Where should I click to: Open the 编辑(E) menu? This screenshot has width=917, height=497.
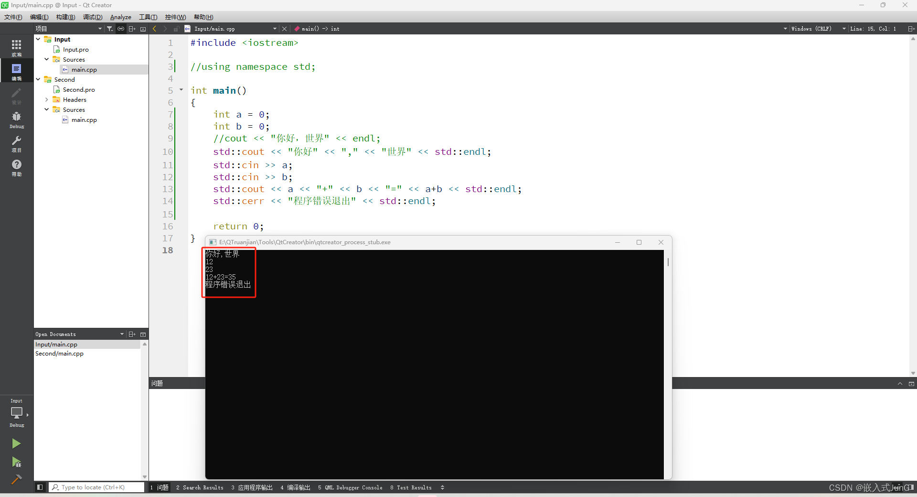coord(39,17)
